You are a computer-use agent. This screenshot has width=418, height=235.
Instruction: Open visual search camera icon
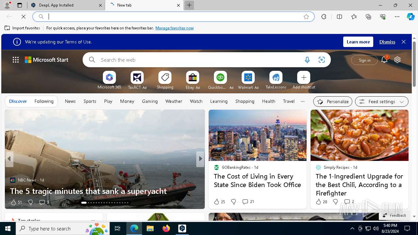click(x=322, y=60)
